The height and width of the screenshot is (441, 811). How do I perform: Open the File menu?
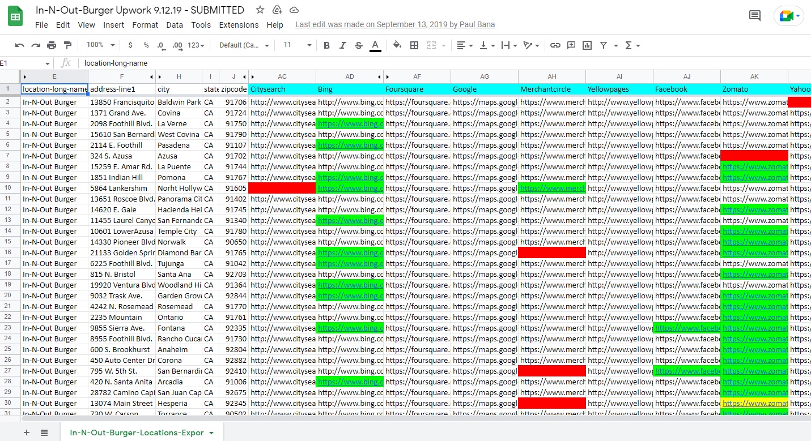pyautogui.click(x=41, y=25)
